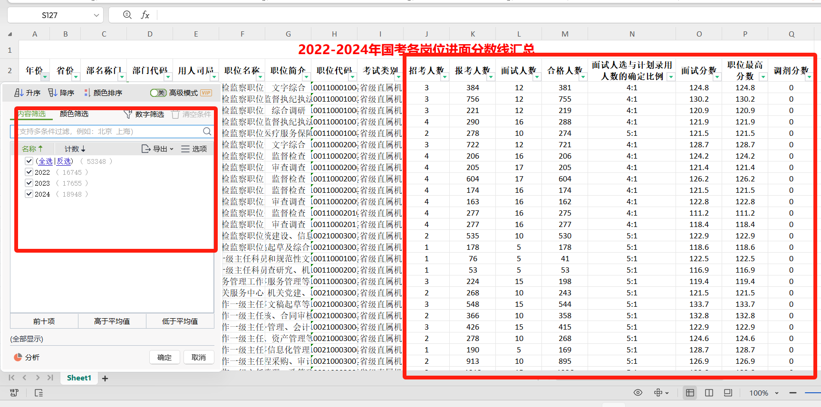Click the zoom slider track
Image resolution: width=821 pixels, height=407 pixels.
(x=813, y=393)
